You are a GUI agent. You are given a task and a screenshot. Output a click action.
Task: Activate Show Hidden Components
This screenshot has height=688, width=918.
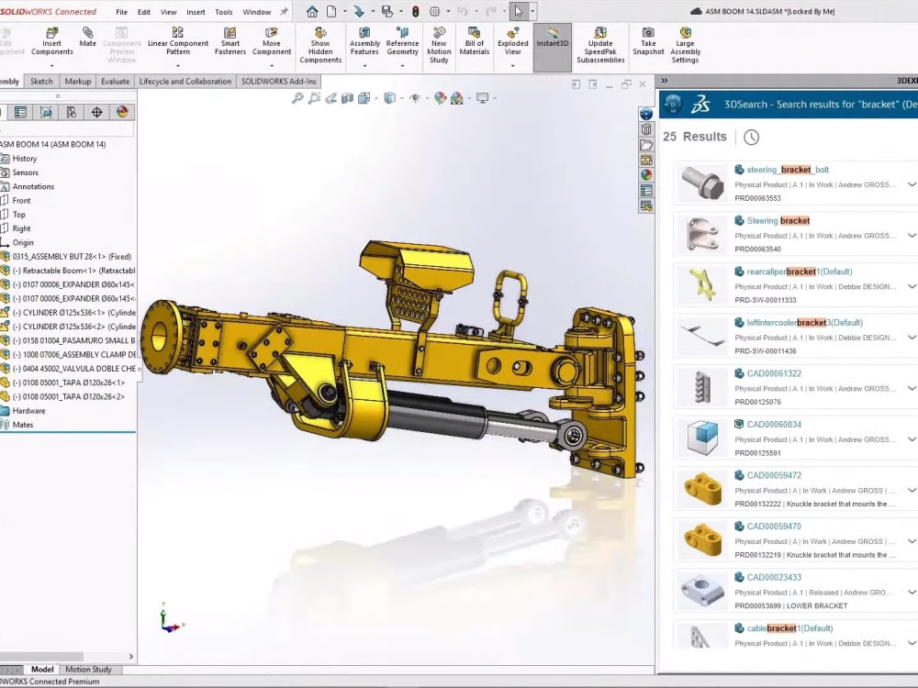(320, 44)
